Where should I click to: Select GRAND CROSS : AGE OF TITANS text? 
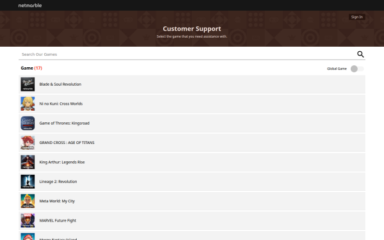pos(67,143)
